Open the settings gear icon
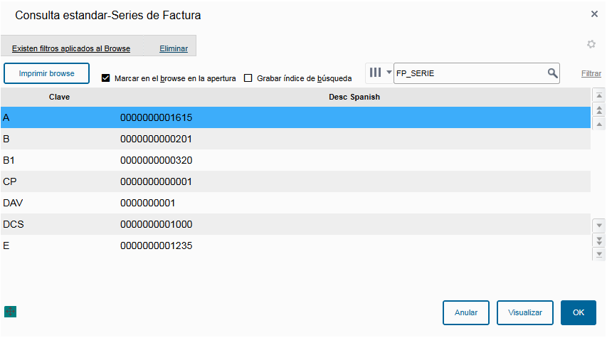The image size is (607, 338). coord(591,44)
